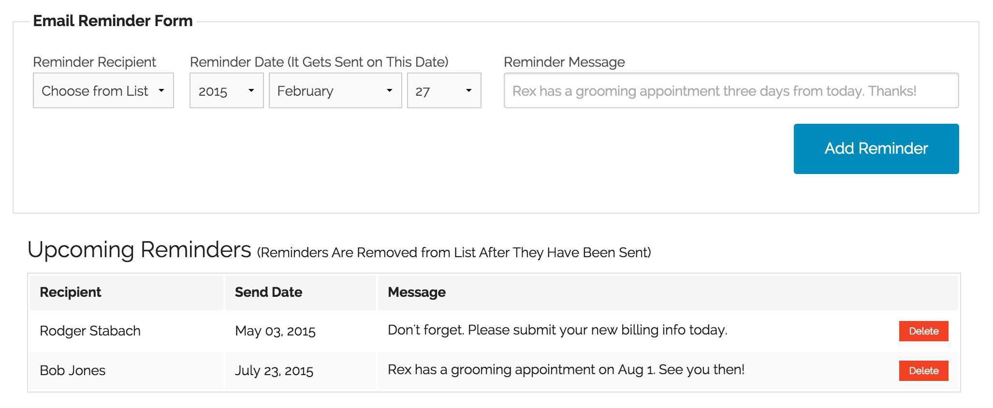The height and width of the screenshot is (408, 993).
Task: Click the billing info reminder message
Action: [557, 330]
